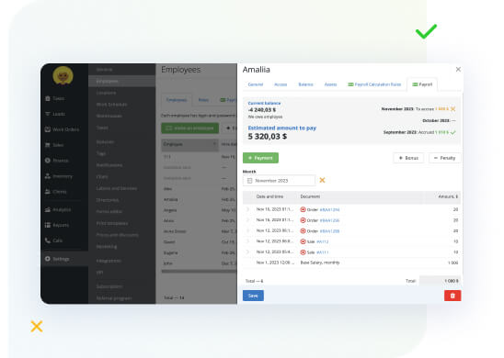Click the orange X beside November 2023 accrual
The width and height of the screenshot is (504, 358).
452,109
